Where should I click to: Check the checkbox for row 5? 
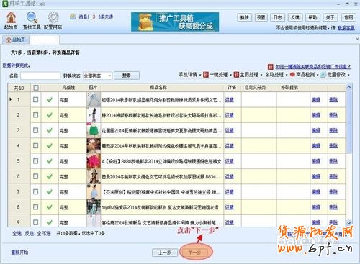[36, 161]
